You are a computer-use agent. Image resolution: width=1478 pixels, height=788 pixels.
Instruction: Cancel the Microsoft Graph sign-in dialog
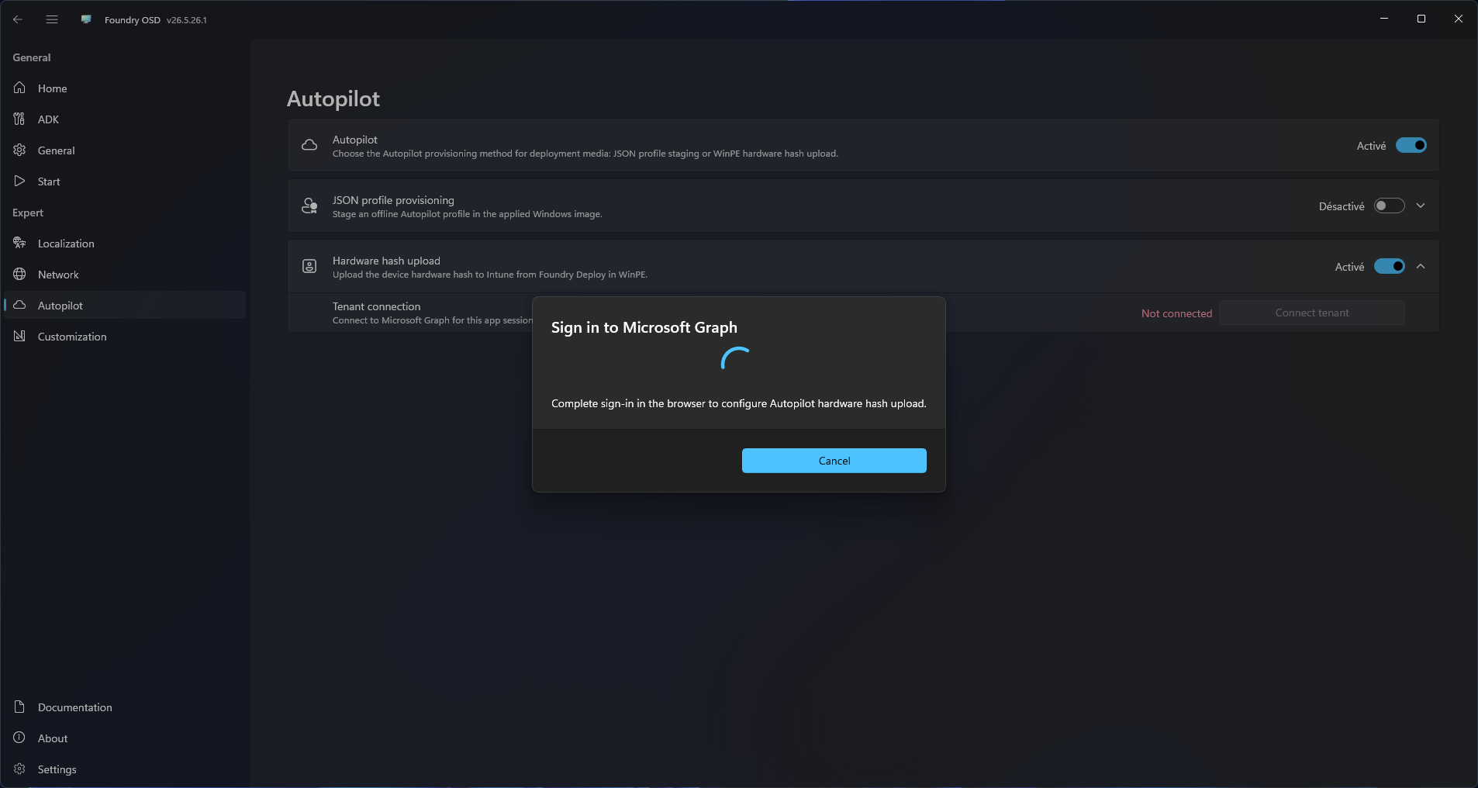pyautogui.click(x=834, y=461)
